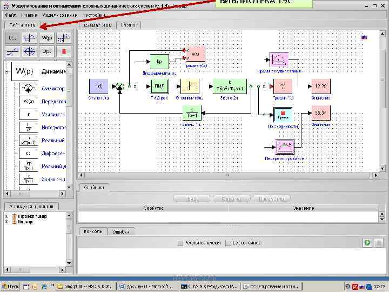Collapse the Динамические W(p) library group
The image size is (389, 292).
6,71
